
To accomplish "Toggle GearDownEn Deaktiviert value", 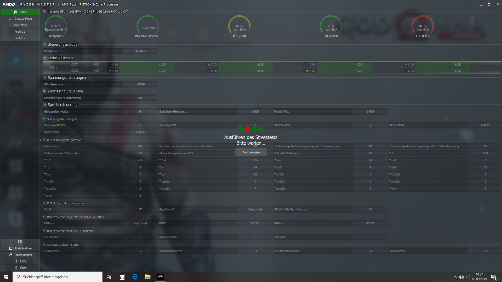I will 255,209.
